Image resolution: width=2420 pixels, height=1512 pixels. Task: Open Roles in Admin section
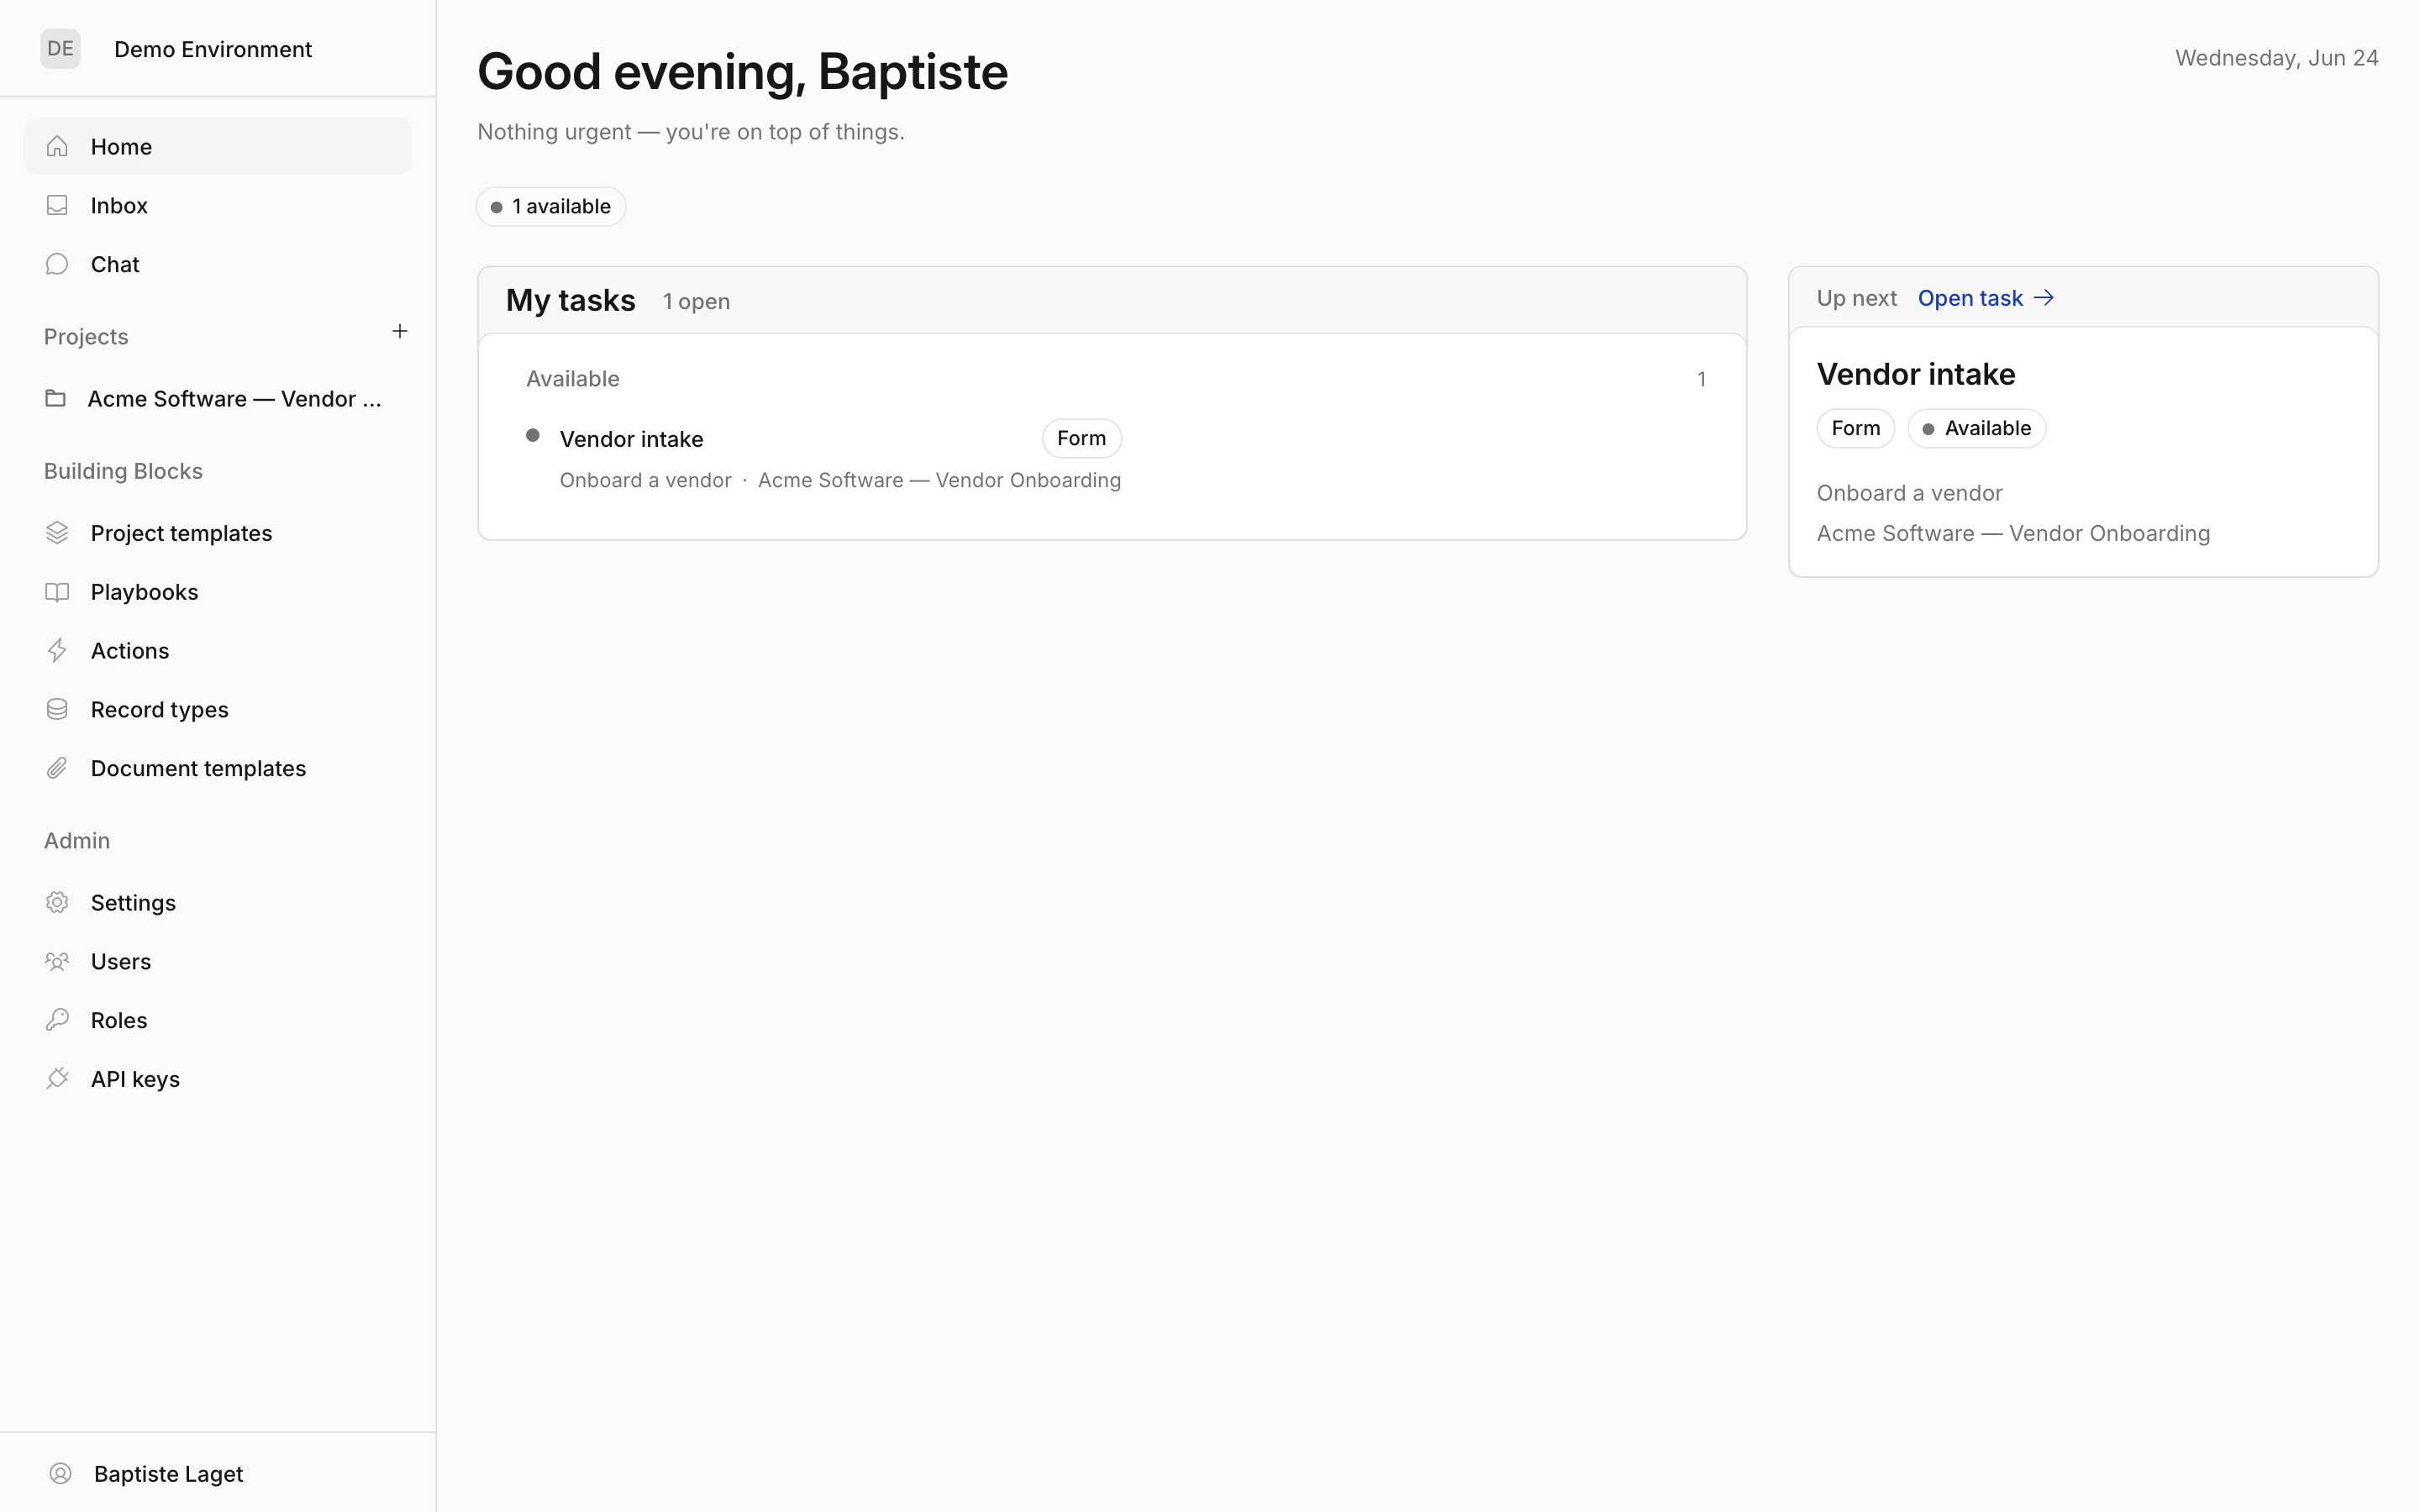tap(217, 1020)
